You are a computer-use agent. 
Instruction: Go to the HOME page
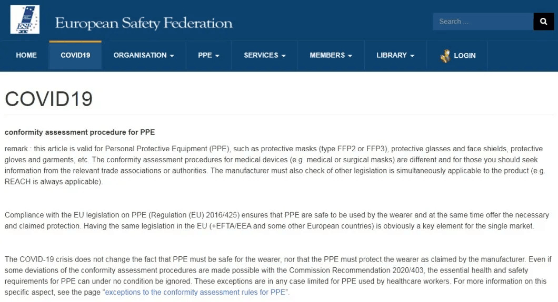pyautogui.click(x=26, y=55)
